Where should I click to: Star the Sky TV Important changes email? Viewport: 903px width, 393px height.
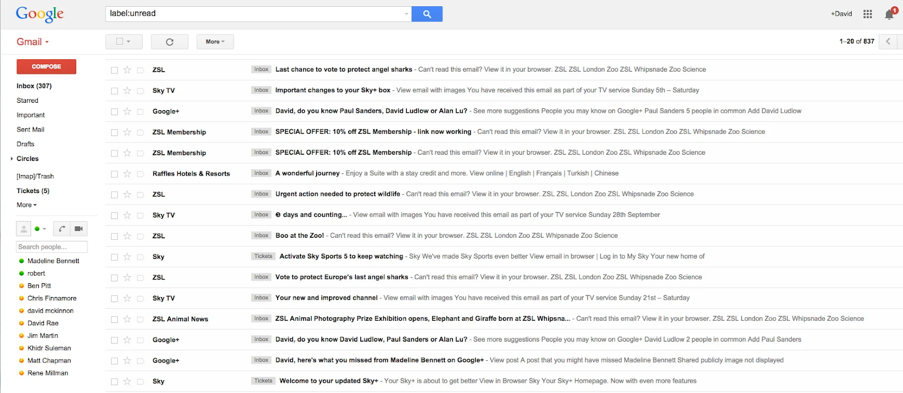coord(127,91)
